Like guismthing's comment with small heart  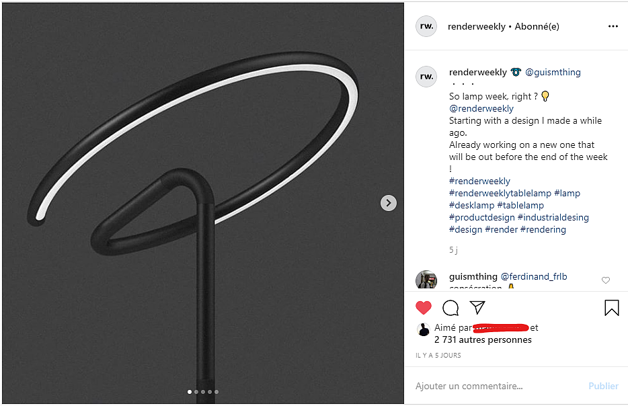click(x=606, y=280)
